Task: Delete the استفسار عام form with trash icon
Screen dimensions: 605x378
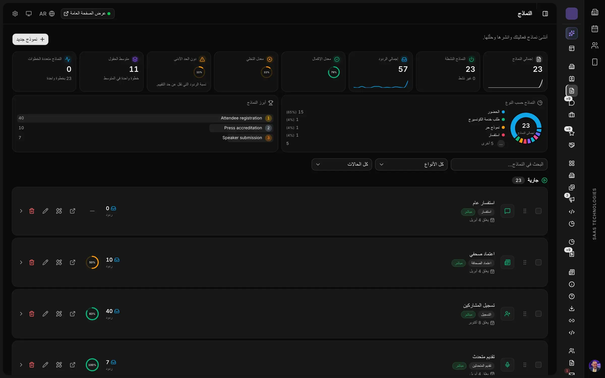Action: click(32, 211)
